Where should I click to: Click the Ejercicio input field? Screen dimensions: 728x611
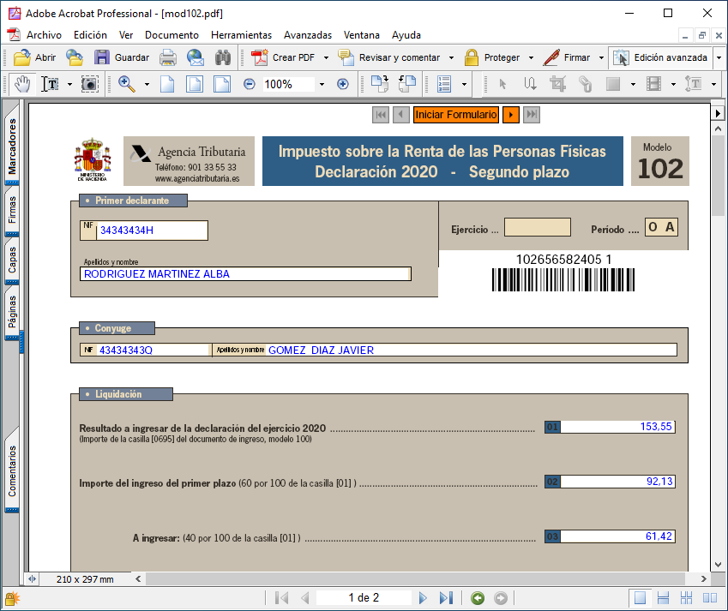(x=537, y=227)
